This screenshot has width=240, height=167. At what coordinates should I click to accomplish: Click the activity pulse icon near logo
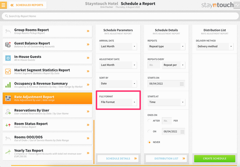237,5
